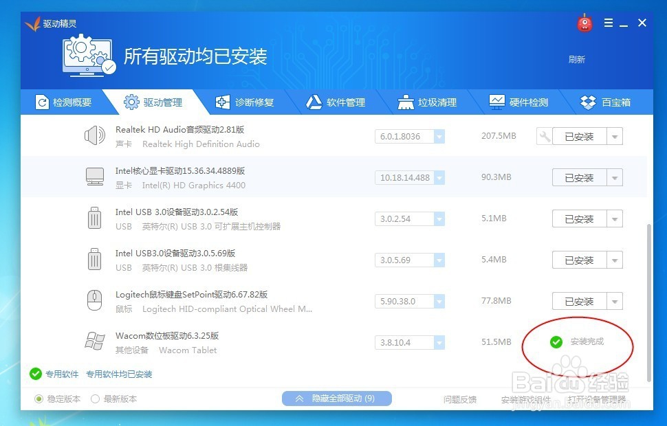The width and height of the screenshot is (667, 426).
Task: Click 已安装 button for Logitech SetPoint
Action: 580,302
